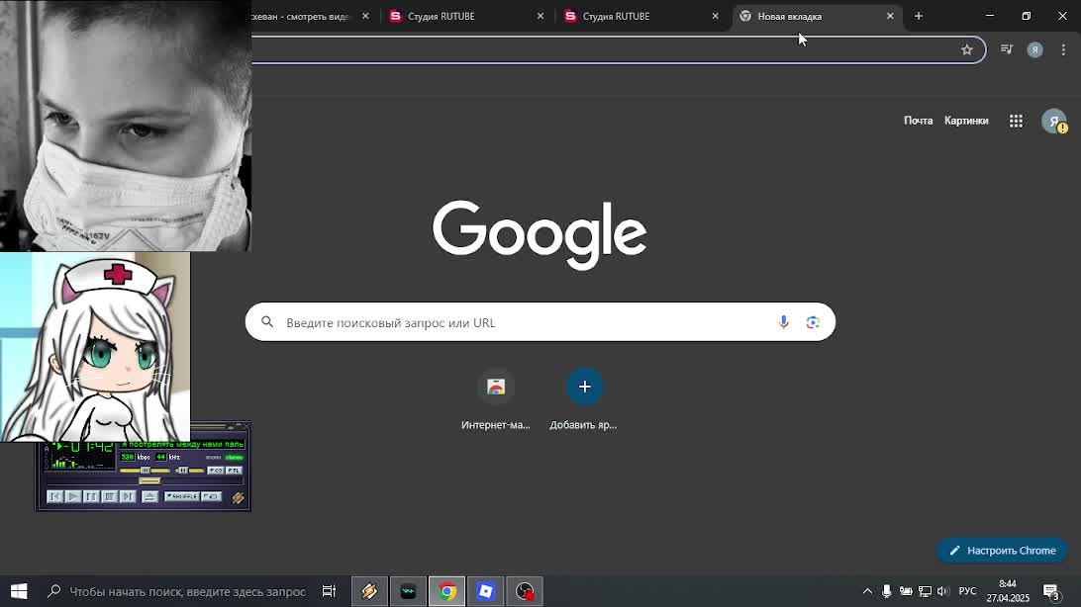
Task: Open the microphone icon in the system tray
Action: click(x=887, y=591)
